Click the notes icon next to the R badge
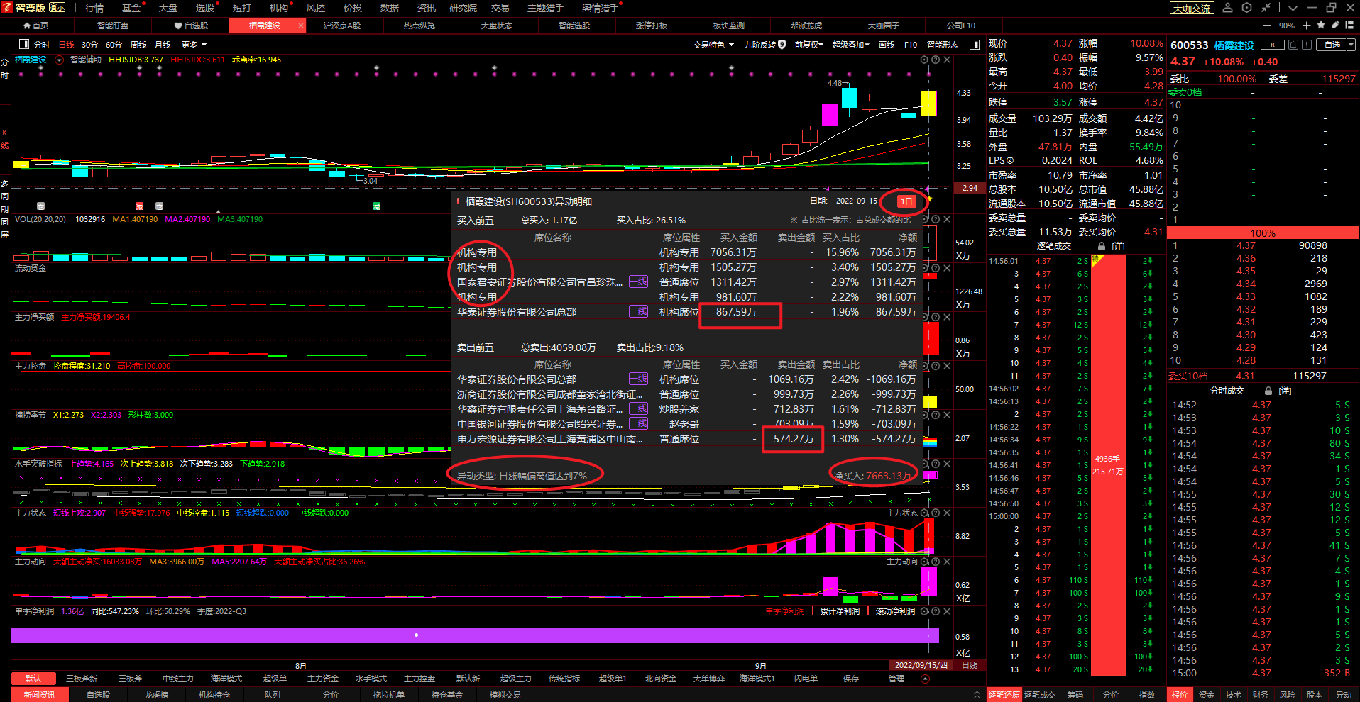The image size is (1360, 702). point(1293,45)
